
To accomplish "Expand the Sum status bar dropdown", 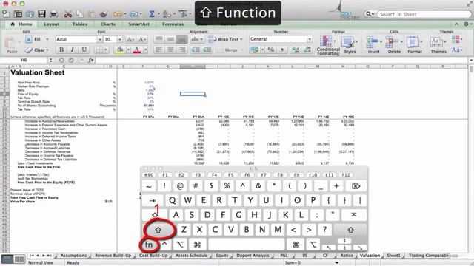I will point(336,263).
